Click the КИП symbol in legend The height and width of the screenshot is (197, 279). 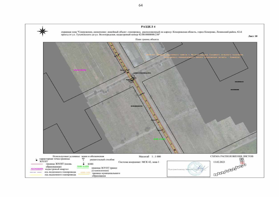(x=83, y=164)
